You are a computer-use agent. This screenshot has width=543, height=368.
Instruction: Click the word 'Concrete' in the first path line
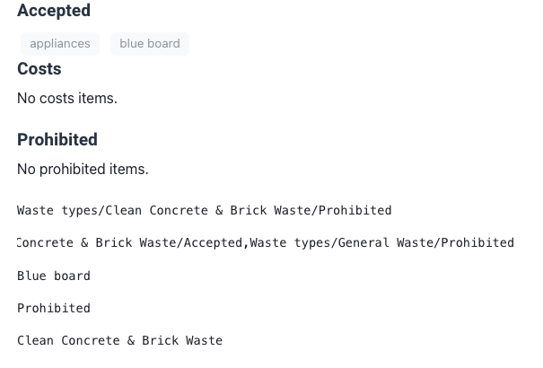[179, 211]
